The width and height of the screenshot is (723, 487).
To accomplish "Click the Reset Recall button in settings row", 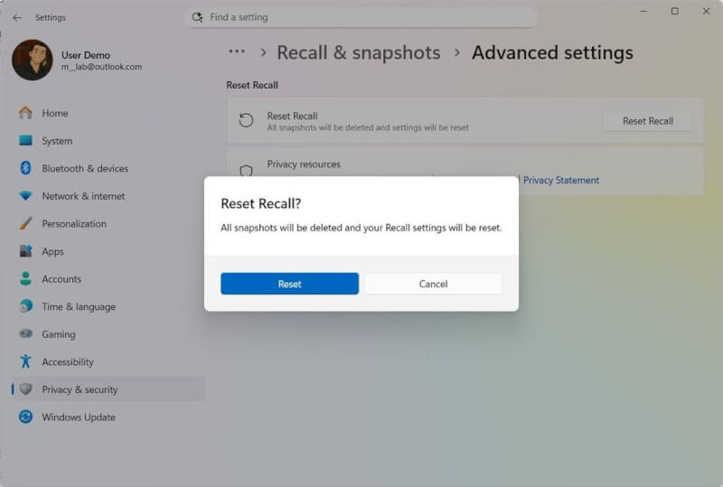I will 647,121.
